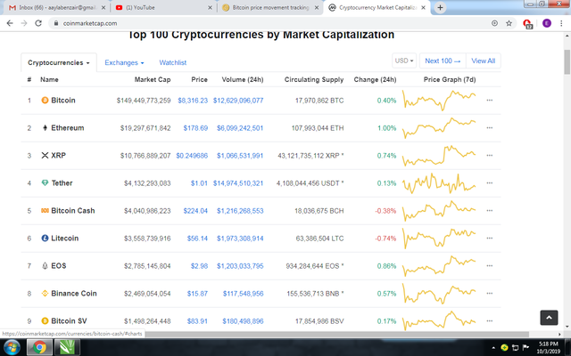Open the USD currency selector
Viewport: 571px width, 356px height.
404,61
